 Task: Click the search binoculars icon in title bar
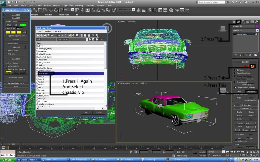coord(227,2)
